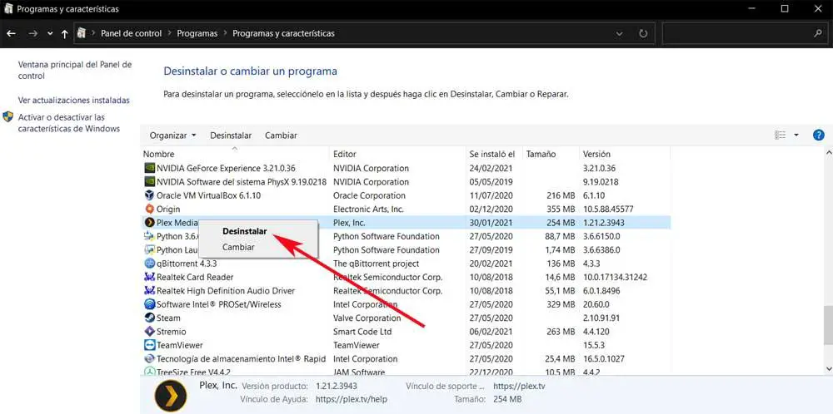
Task: Click the Python Launcher icon
Action: tap(149, 249)
